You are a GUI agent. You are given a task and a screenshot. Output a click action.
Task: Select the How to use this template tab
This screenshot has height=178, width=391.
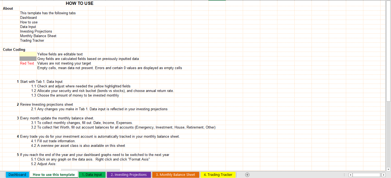54,175
